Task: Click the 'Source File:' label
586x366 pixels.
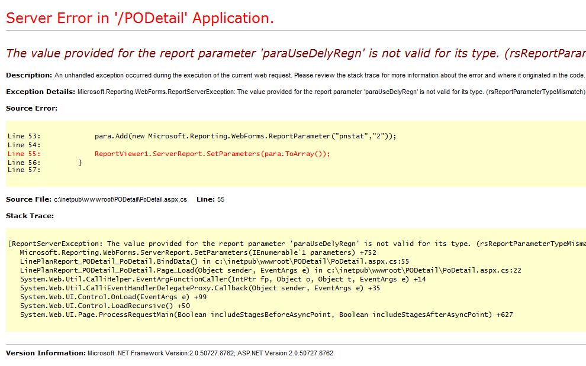Action: click(28, 200)
